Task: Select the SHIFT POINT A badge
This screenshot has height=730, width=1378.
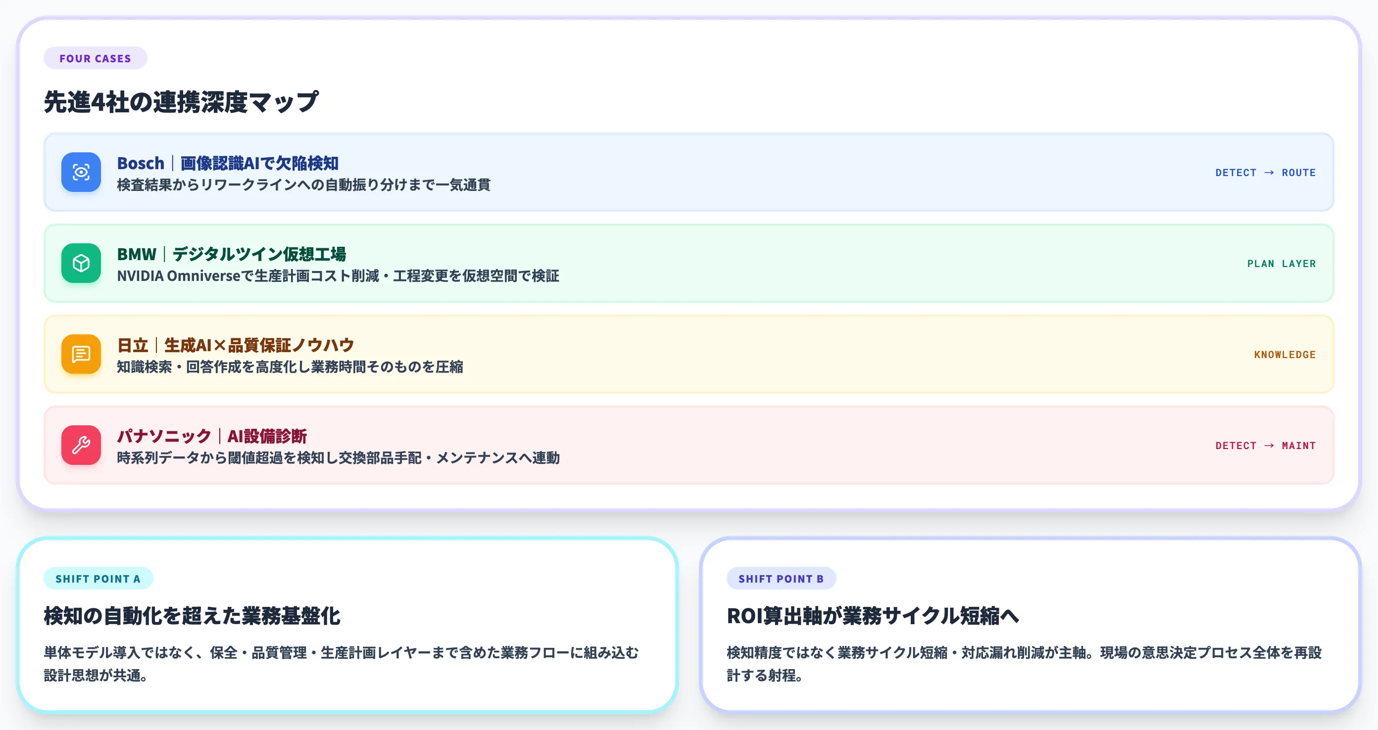Action: pyautogui.click(x=98, y=579)
